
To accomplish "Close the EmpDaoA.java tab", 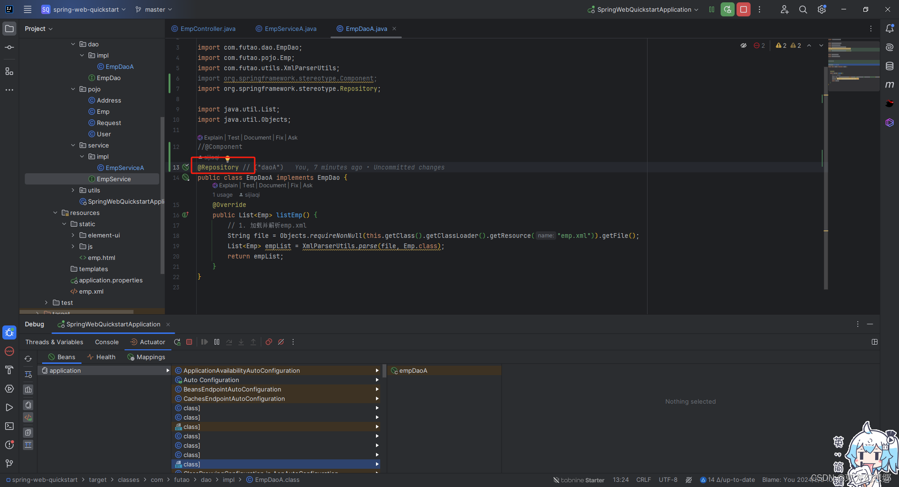I will [394, 29].
